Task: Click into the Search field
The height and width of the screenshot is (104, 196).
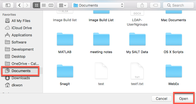Action: (178, 5)
